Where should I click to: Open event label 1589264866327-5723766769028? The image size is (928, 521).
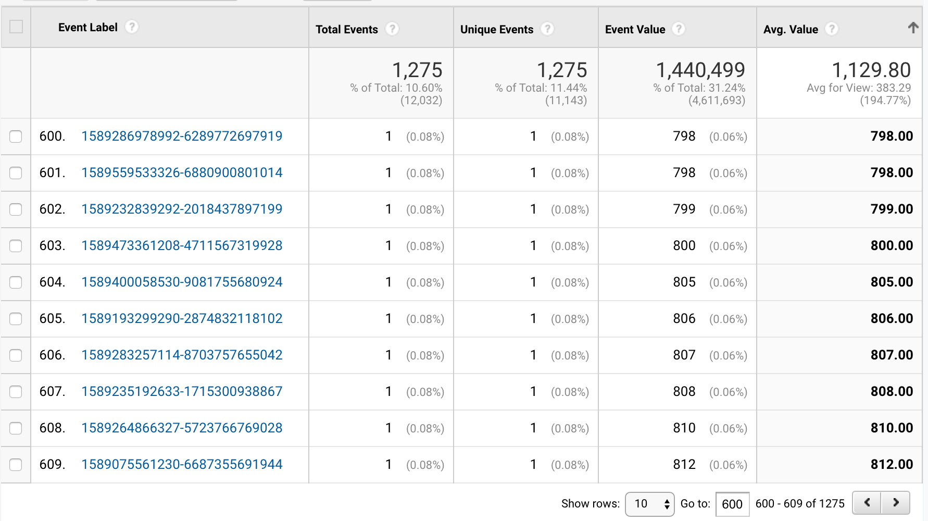pos(182,428)
